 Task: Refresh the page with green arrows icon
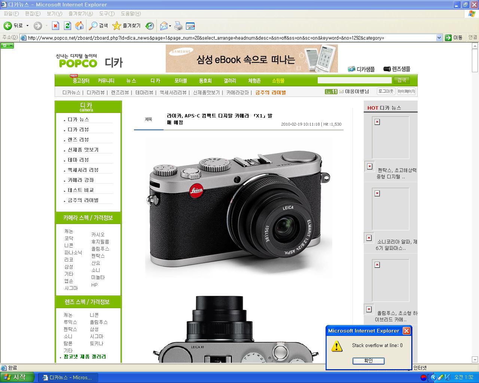coord(67,26)
